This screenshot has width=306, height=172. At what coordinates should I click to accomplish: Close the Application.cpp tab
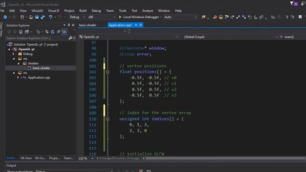click(x=141, y=25)
